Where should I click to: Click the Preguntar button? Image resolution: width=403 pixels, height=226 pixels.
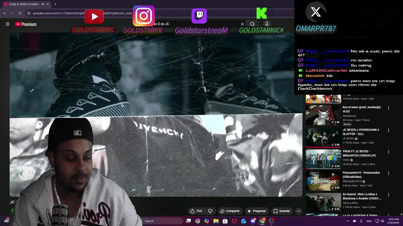pyautogui.click(x=257, y=211)
